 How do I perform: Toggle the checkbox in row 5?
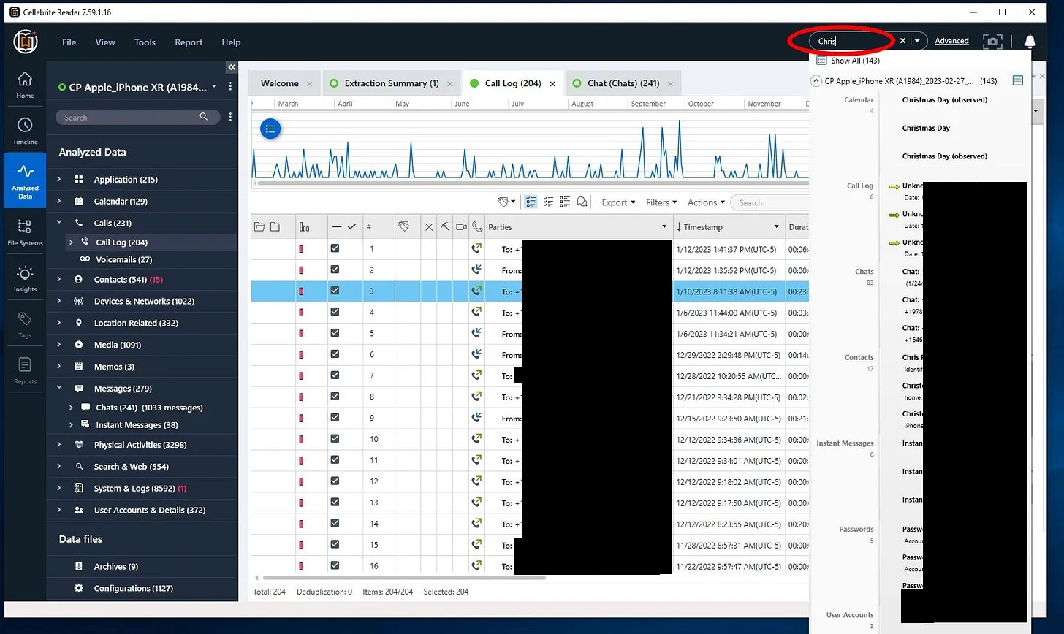335,333
